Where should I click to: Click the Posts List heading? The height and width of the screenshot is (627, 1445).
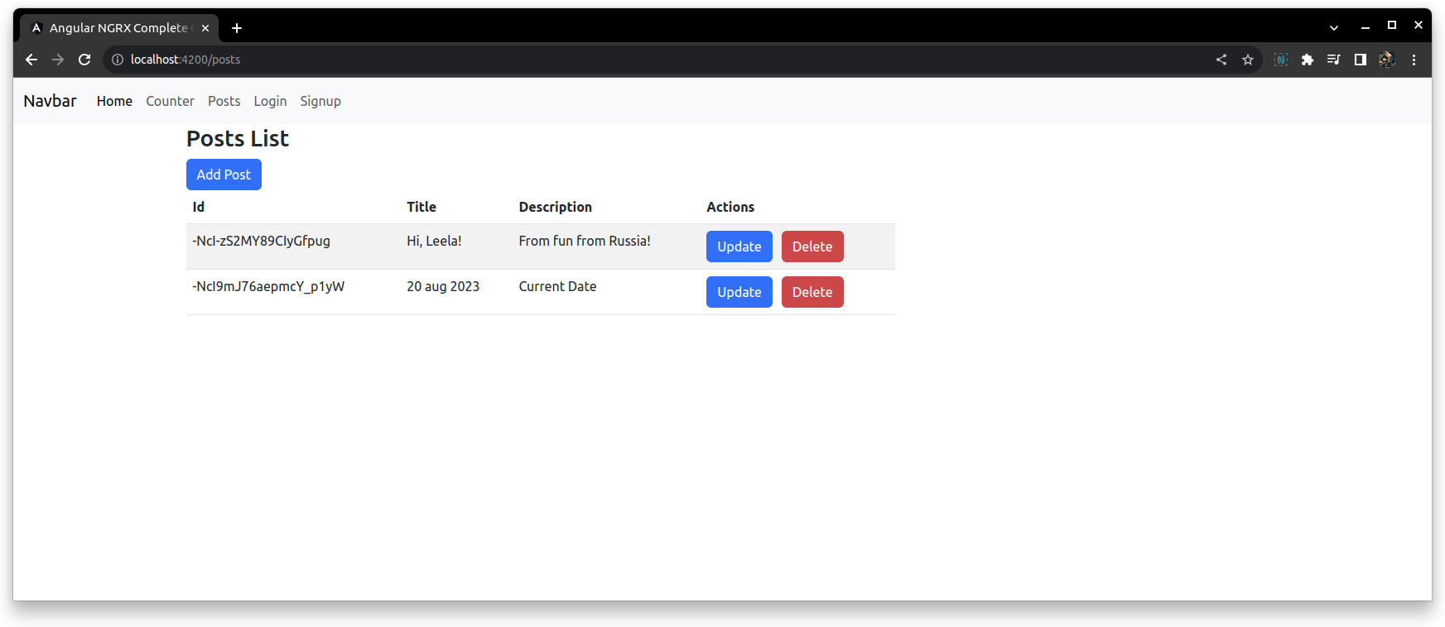click(238, 138)
